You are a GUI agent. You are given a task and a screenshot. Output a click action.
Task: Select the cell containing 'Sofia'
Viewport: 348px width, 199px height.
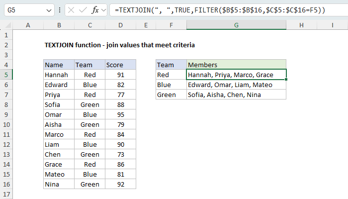[59, 104]
